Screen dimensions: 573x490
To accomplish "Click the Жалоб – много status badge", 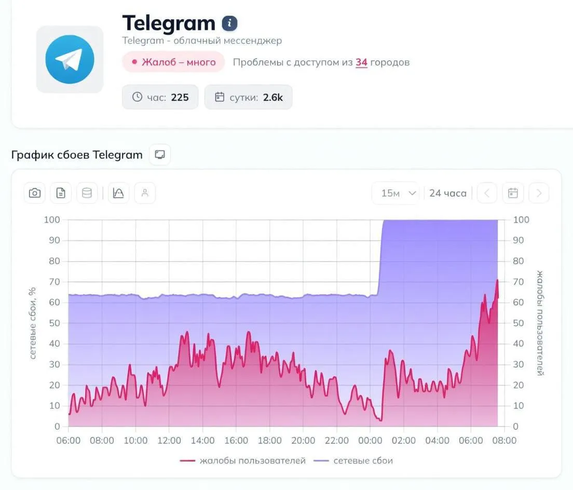I will pos(173,62).
